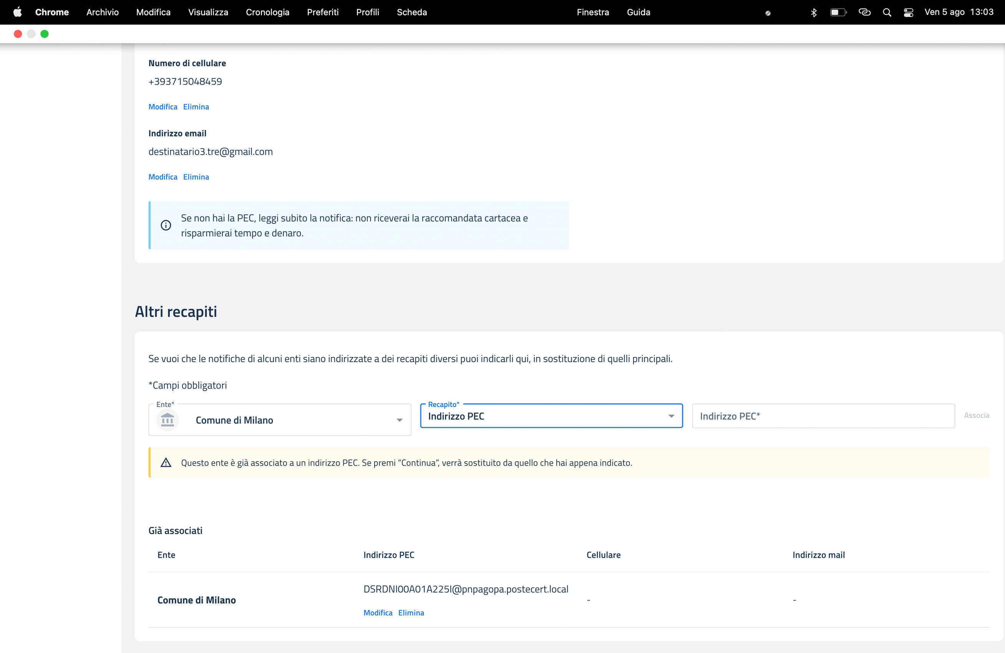Click the institution building icon in the Ente field

click(x=167, y=420)
